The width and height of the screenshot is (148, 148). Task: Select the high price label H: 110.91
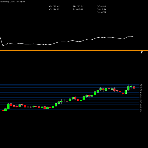click(78, 7)
